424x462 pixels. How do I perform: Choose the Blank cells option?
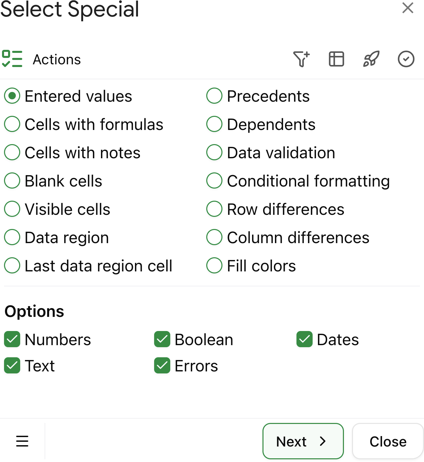point(12,180)
